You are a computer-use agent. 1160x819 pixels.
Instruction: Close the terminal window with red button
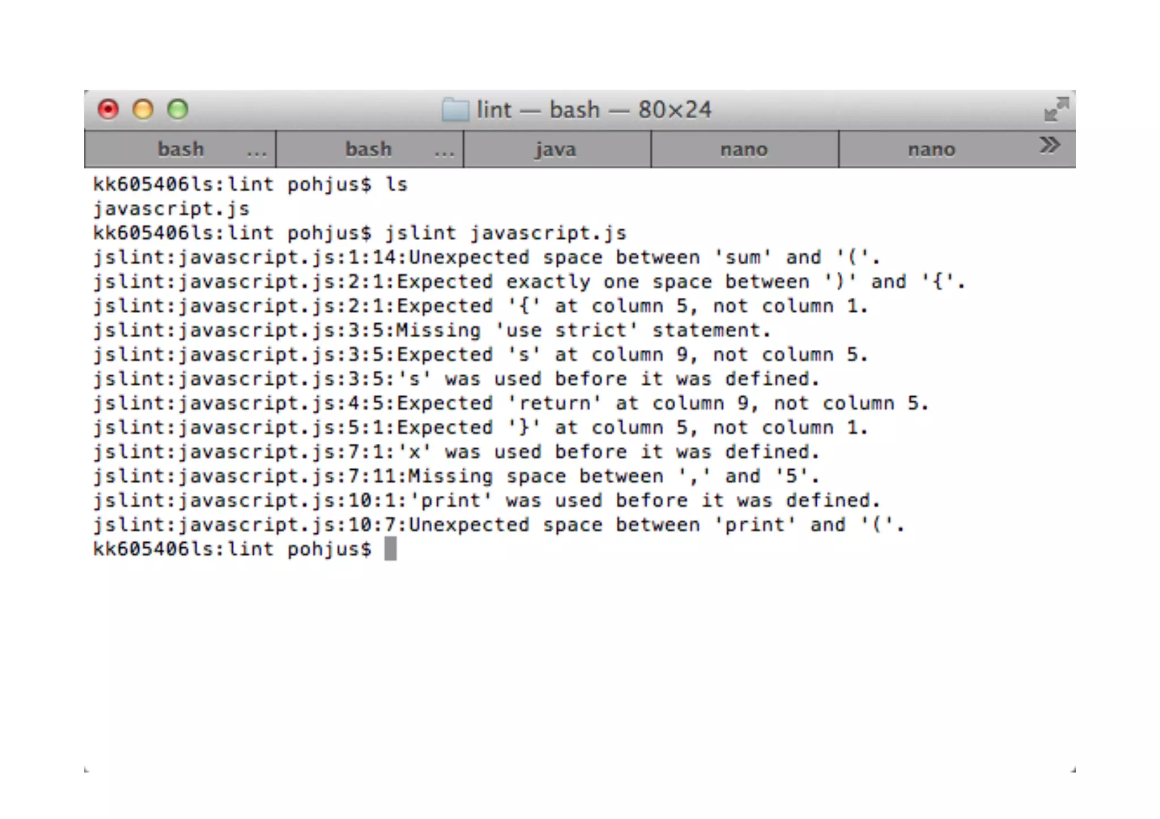point(108,109)
